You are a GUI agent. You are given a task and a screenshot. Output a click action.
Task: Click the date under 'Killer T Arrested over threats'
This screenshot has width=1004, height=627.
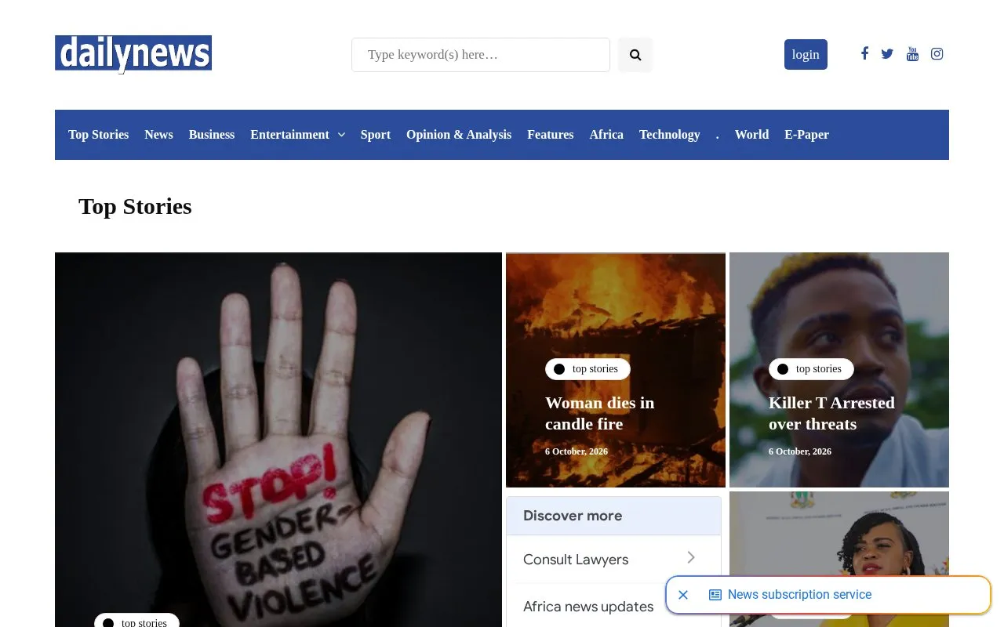tap(800, 451)
